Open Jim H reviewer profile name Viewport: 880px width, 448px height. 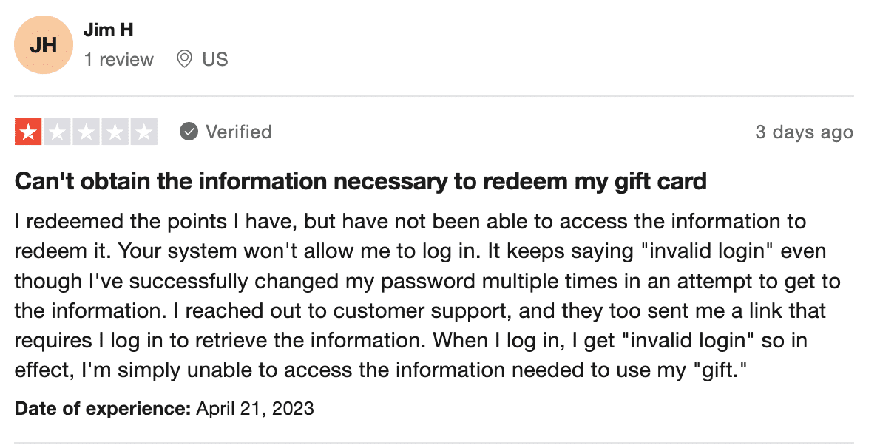click(x=108, y=30)
